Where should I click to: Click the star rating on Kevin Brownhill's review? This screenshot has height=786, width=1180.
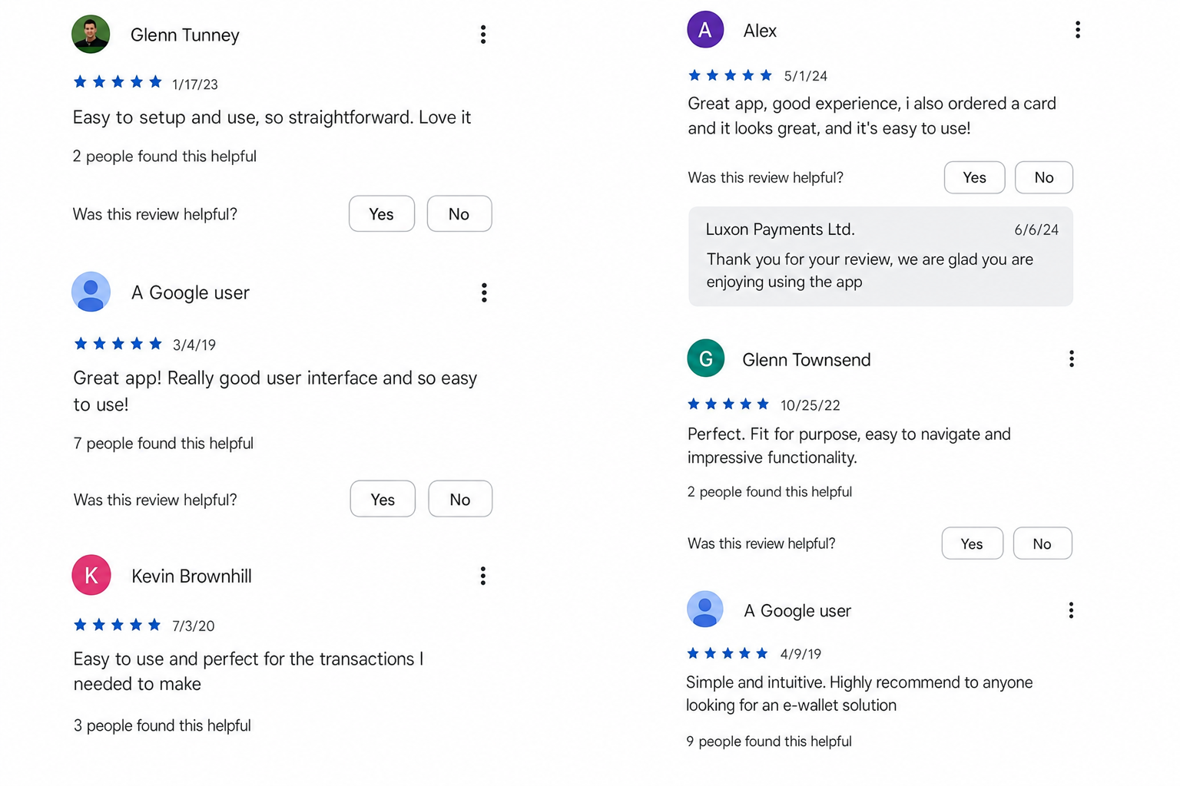118,625
